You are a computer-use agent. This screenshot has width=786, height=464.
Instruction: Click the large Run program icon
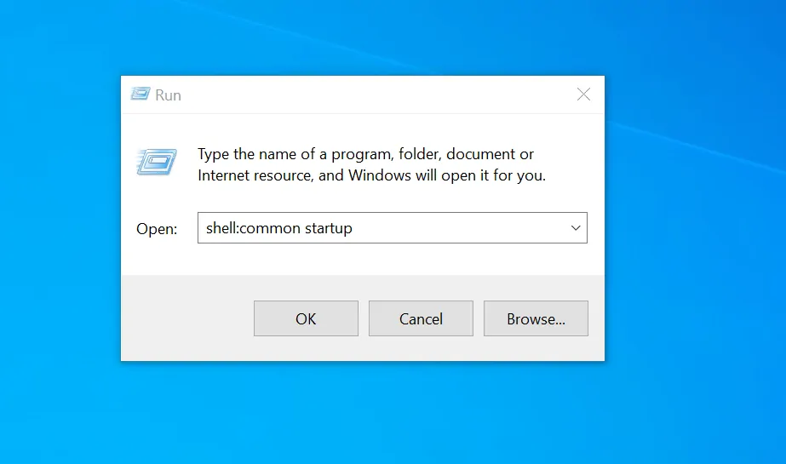(157, 162)
